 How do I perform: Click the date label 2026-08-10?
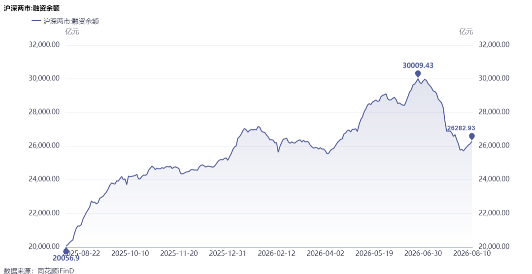pos(472,253)
